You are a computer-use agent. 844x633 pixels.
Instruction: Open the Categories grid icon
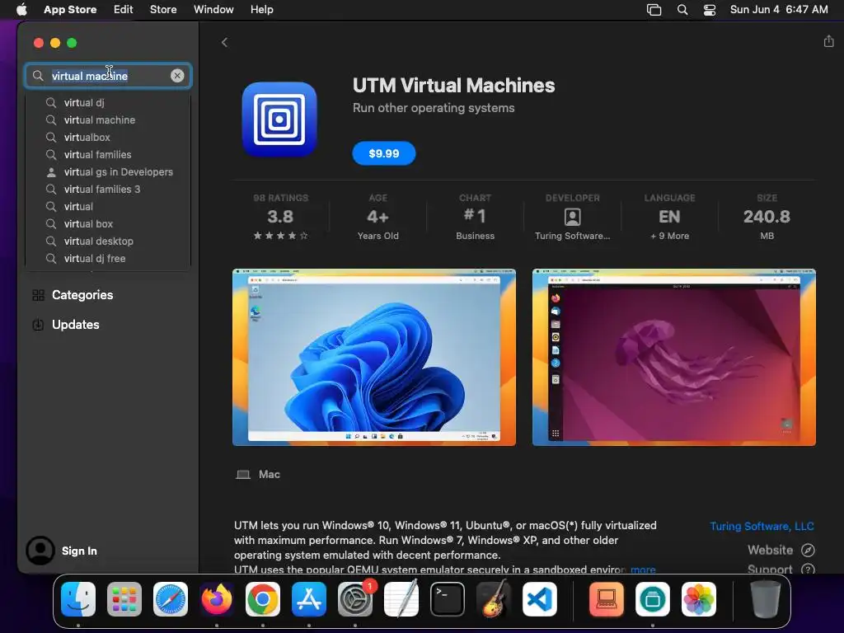point(38,295)
